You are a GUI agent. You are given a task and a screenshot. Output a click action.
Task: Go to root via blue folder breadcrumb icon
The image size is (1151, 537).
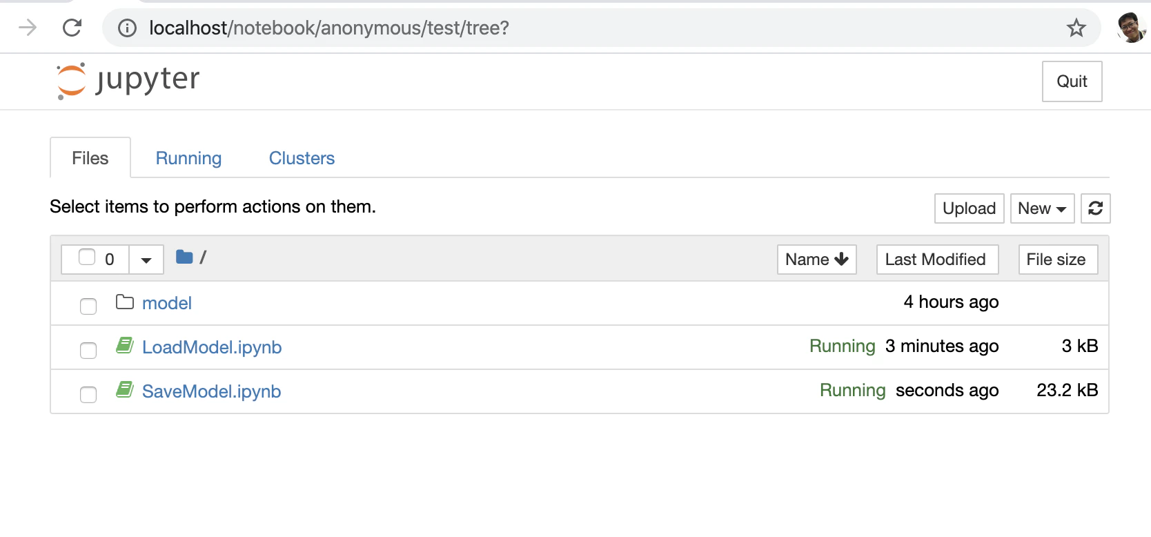pos(184,257)
